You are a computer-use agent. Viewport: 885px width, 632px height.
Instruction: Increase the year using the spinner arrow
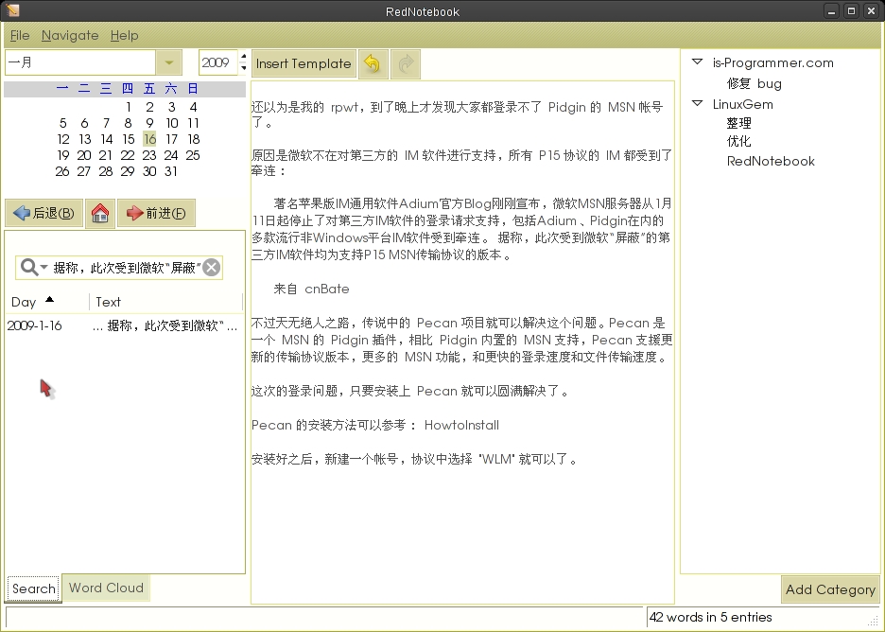[243, 58]
